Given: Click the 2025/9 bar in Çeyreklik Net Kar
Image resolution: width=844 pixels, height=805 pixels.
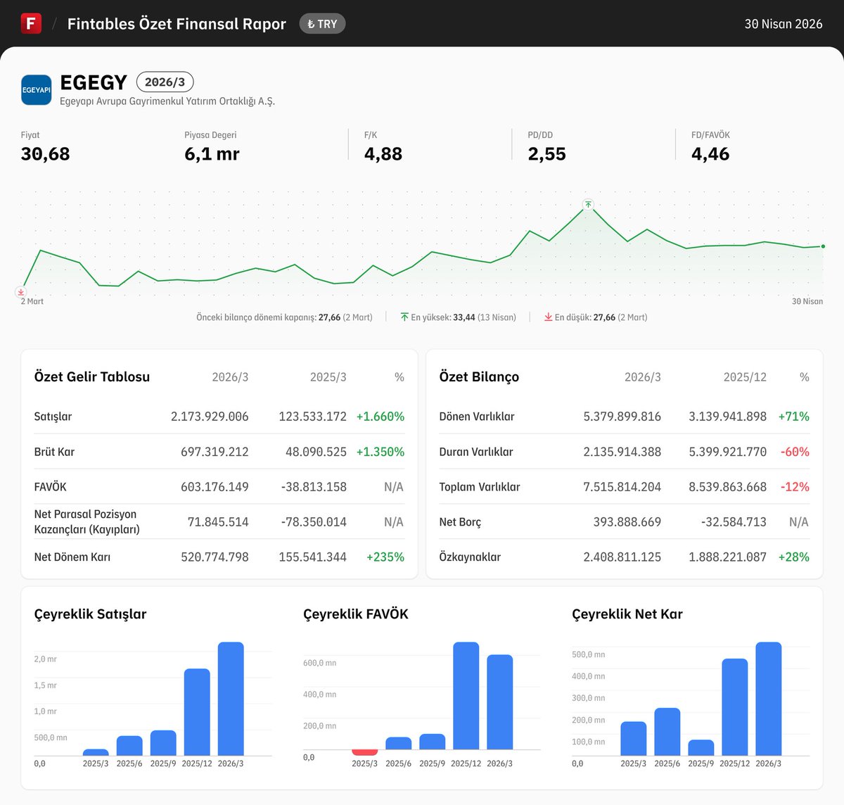Looking at the screenshot, I should click(701, 748).
